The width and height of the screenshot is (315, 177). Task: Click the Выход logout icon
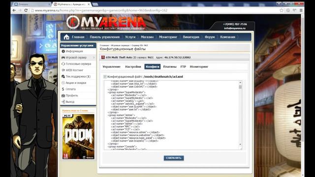(x=63, y=102)
